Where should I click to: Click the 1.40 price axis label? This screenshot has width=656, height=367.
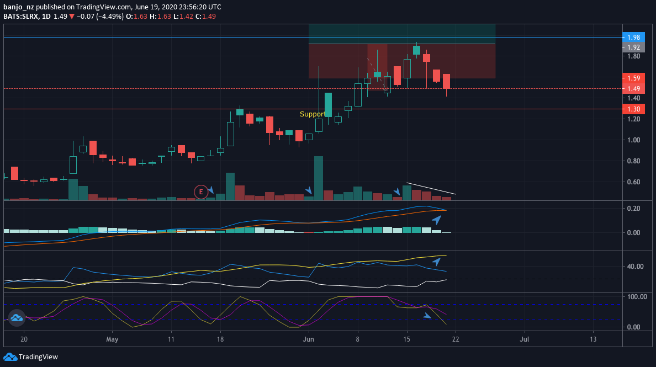633,98
